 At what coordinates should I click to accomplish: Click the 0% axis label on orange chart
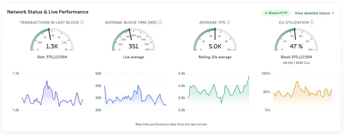[x=268, y=110]
